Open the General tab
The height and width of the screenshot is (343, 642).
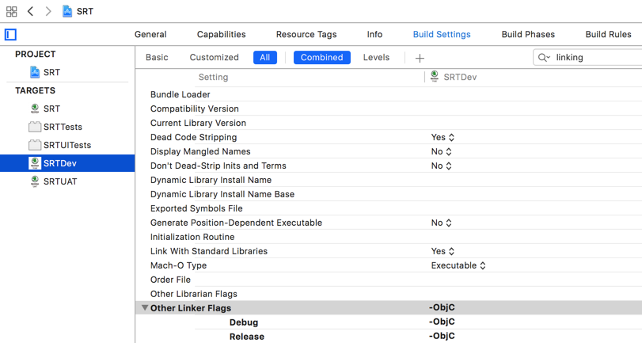pyautogui.click(x=150, y=34)
